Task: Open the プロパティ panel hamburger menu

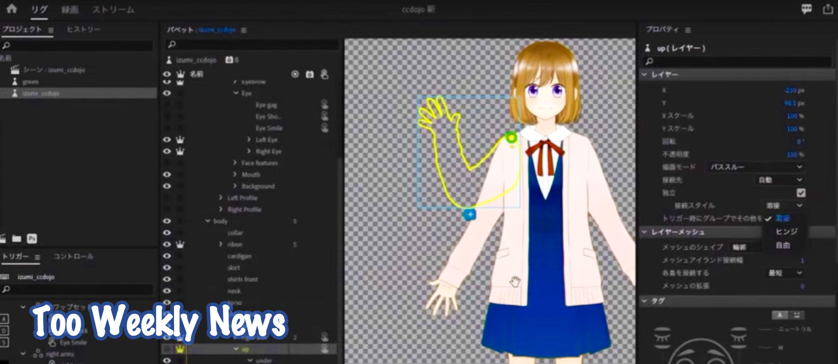Action: (x=688, y=30)
